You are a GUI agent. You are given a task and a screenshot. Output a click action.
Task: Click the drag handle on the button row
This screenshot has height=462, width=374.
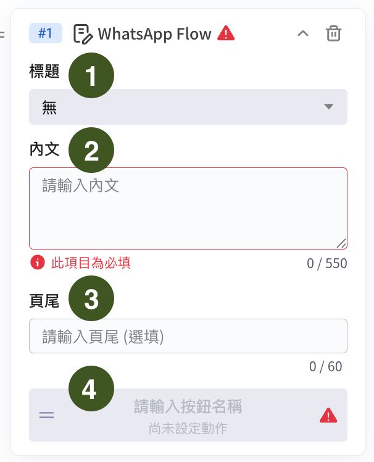coord(46,414)
